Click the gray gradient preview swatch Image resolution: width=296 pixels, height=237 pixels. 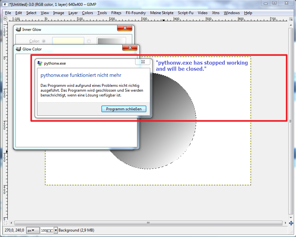pos(111,41)
